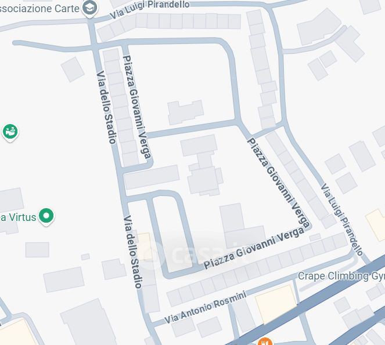Click the school pin for Associazione Carte
385x345 pixels.
pos(89,9)
